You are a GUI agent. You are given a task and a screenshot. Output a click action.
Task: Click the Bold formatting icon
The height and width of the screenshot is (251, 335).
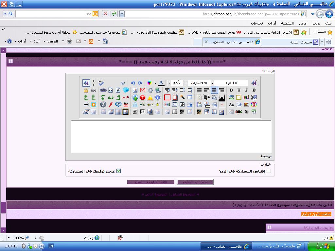(254, 90)
